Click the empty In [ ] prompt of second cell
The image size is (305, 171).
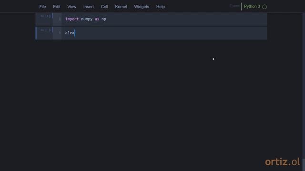[46, 30]
